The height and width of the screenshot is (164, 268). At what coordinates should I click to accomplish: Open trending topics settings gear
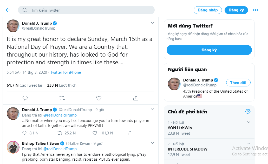coord(248,111)
